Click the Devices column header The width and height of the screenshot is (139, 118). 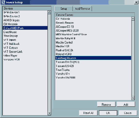27,8
